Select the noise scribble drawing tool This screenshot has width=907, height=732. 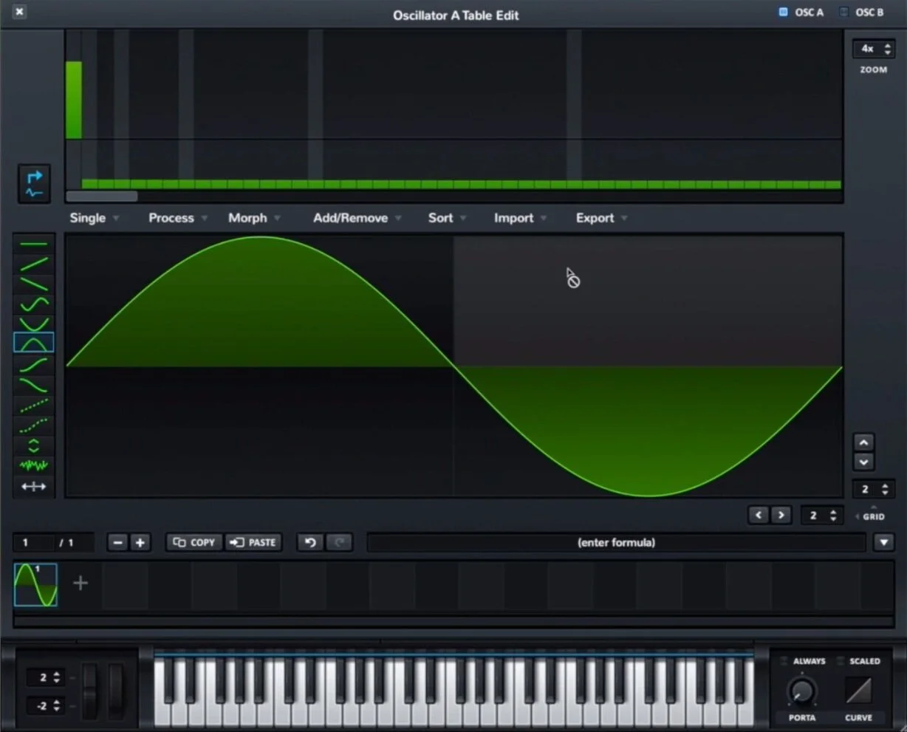pos(34,465)
